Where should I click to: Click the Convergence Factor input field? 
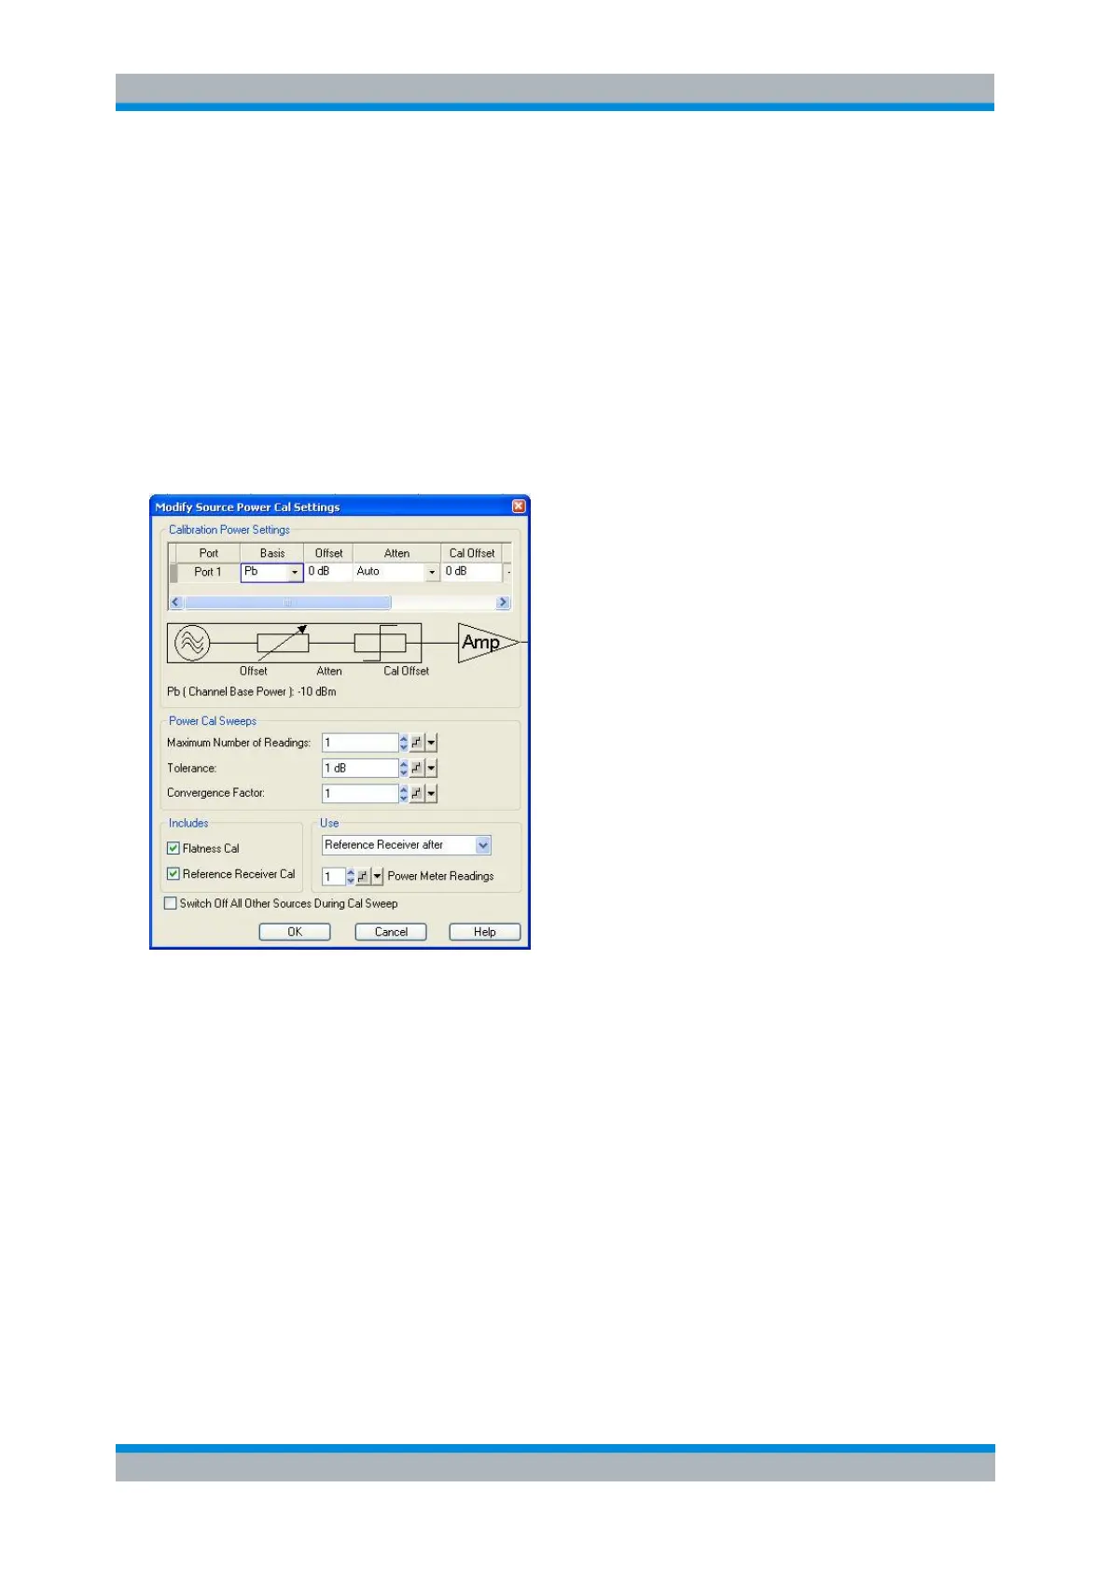[x=359, y=793]
